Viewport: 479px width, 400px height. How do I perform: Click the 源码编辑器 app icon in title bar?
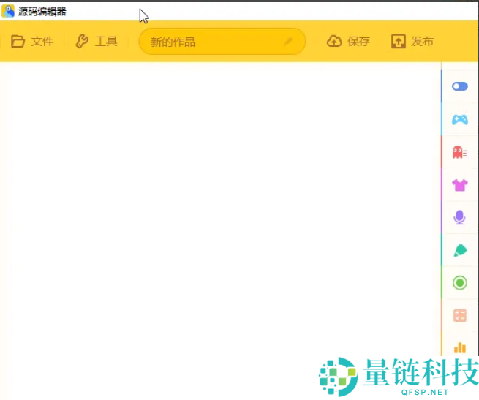coord(9,11)
